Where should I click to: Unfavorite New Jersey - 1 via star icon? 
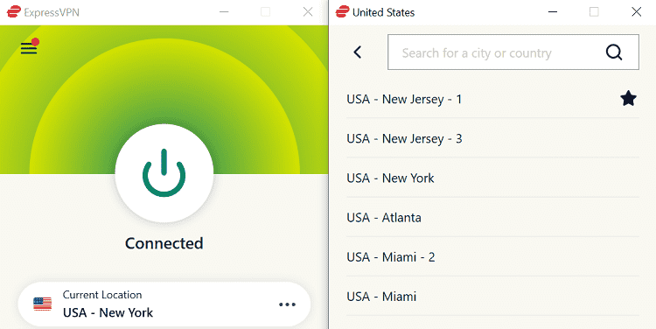click(x=628, y=99)
